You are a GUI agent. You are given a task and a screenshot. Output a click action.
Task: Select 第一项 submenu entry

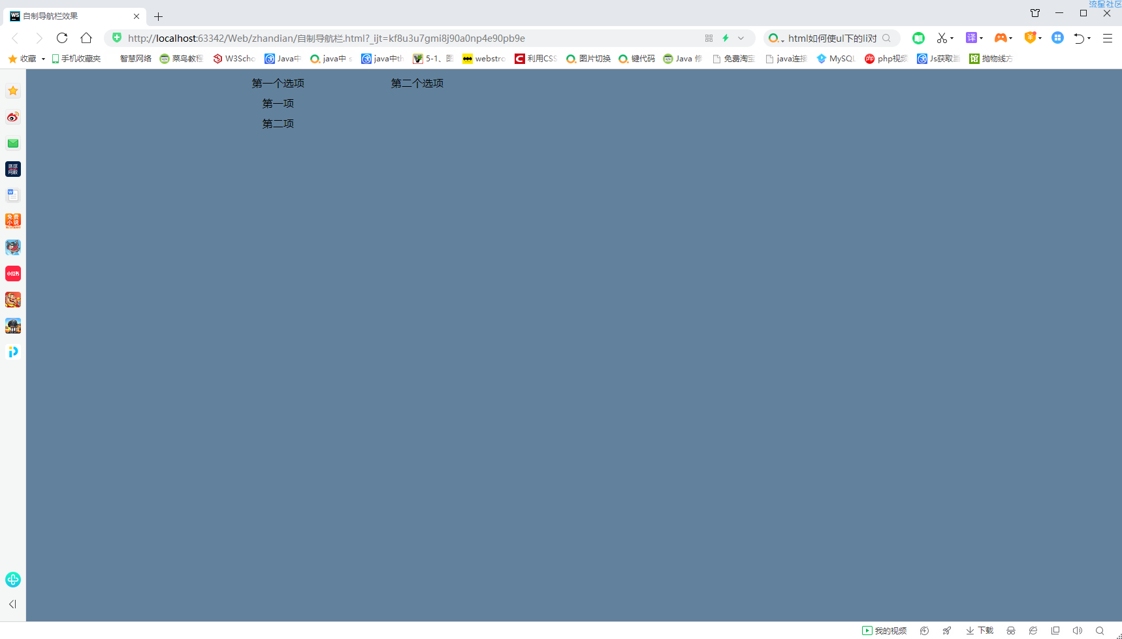(x=278, y=104)
